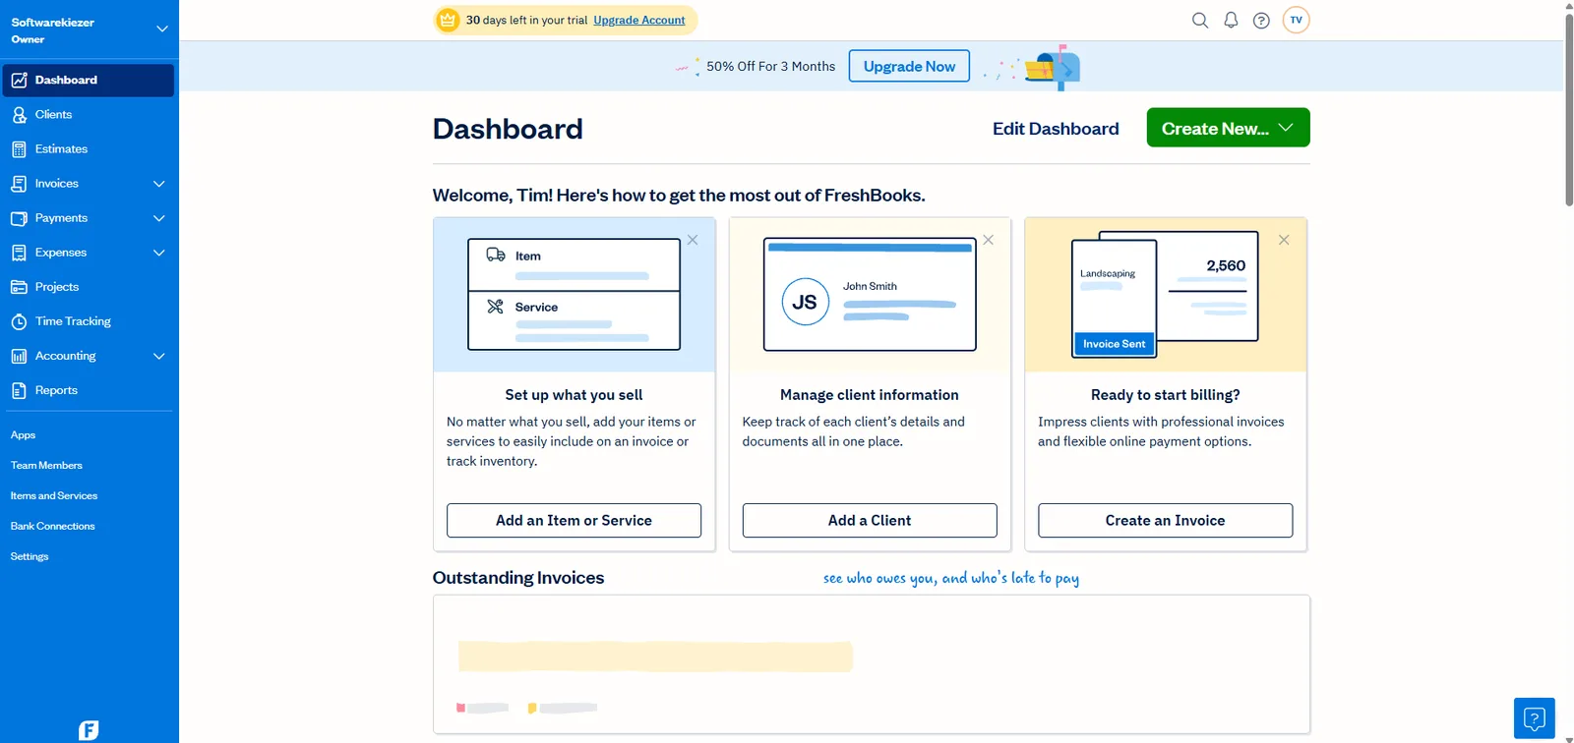Click the Time Tracking clock icon
1574x743 pixels.
coord(19,321)
